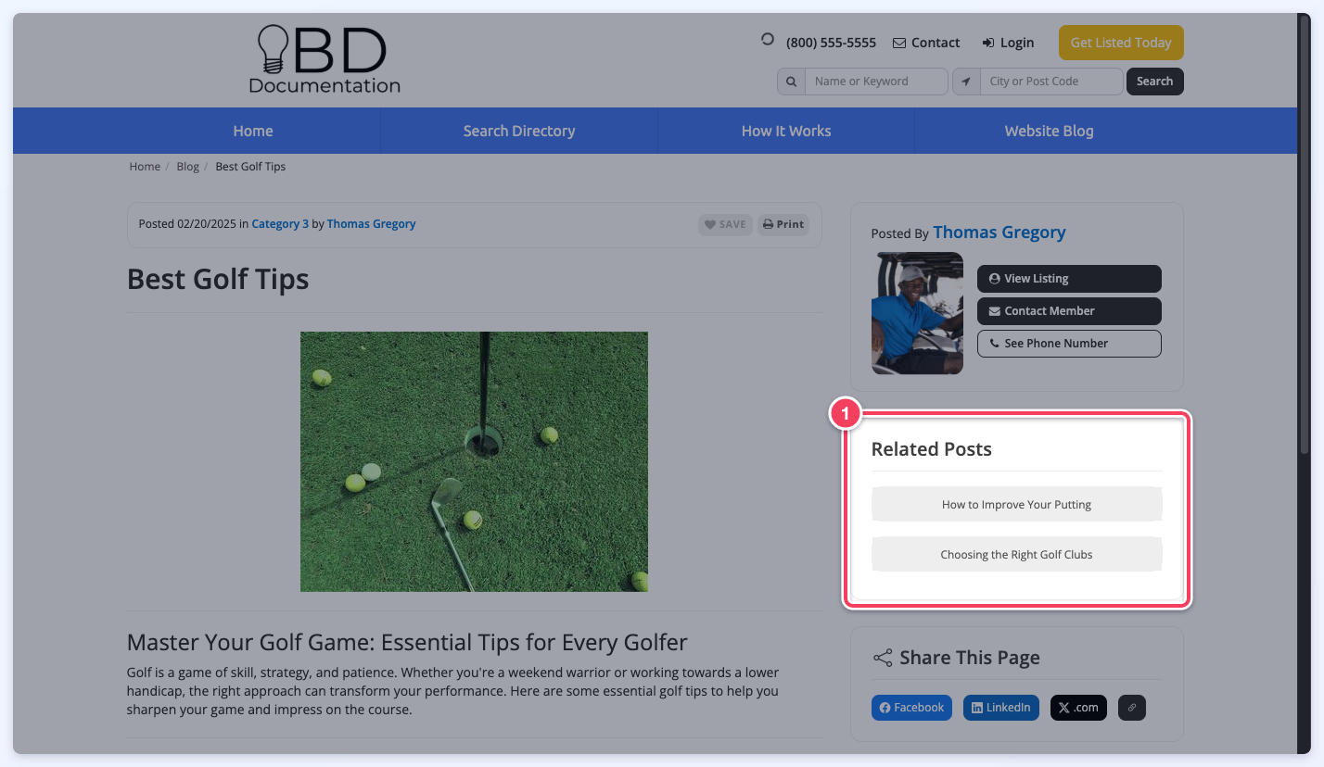Click the Search button
1324x767 pixels.
[x=1155, y=82]
